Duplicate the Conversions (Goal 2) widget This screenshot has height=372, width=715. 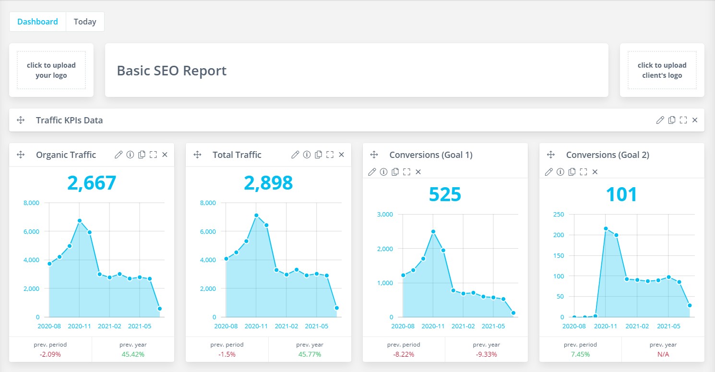[x=572, y=171]
